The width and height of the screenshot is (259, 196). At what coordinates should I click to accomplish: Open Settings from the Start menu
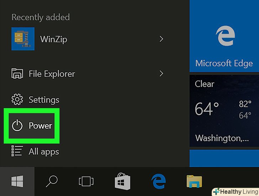point(35,100)
